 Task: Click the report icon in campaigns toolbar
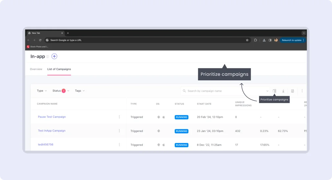click(x=292, y=91)
